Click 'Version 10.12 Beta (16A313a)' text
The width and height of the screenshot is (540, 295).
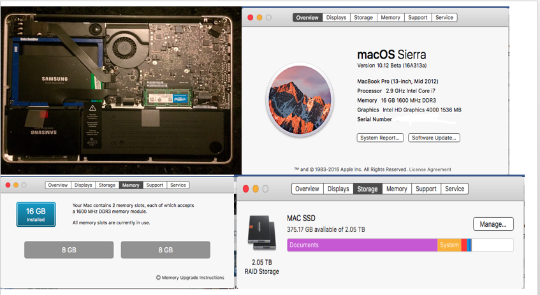click(x=391, y=66)
